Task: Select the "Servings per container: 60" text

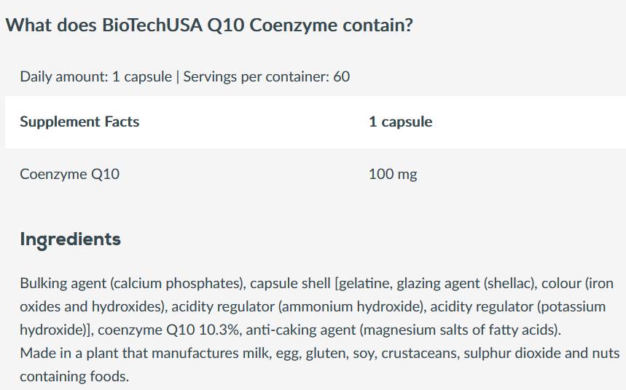Action: coord(266,76)
